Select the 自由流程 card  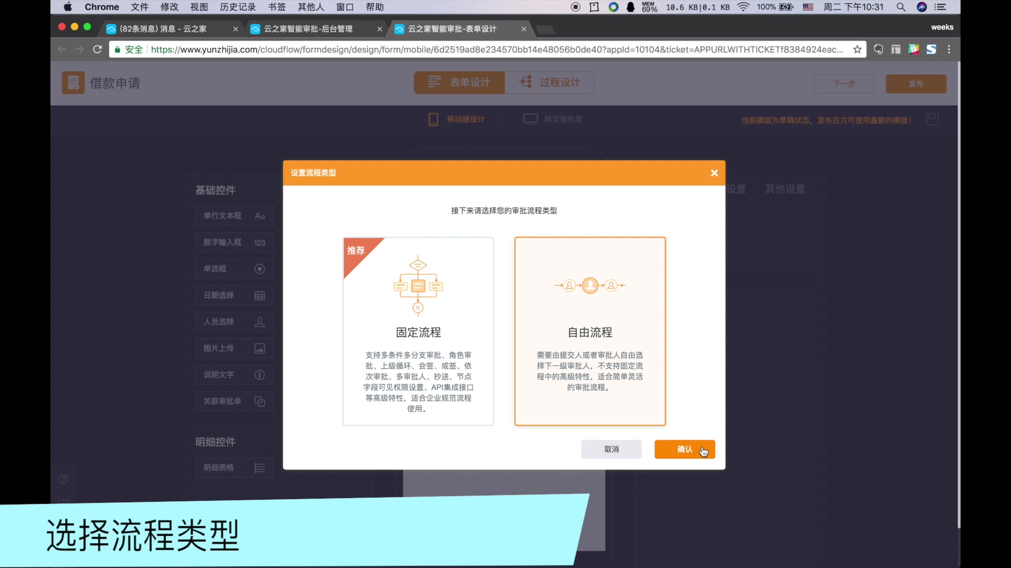point(590,331)
